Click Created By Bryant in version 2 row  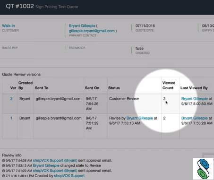tap(25, 99)
